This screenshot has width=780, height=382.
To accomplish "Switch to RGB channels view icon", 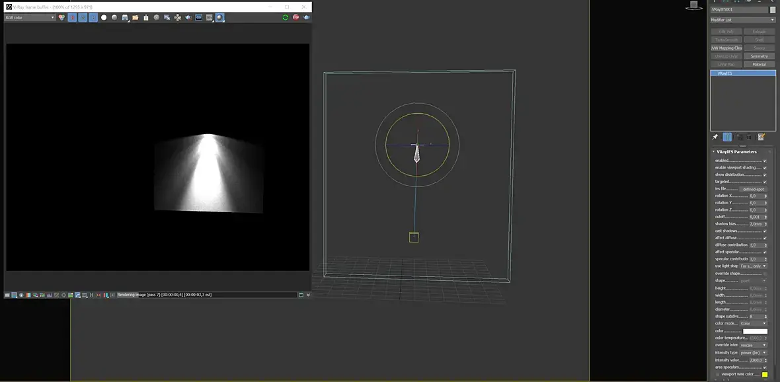I will point(61,17).
